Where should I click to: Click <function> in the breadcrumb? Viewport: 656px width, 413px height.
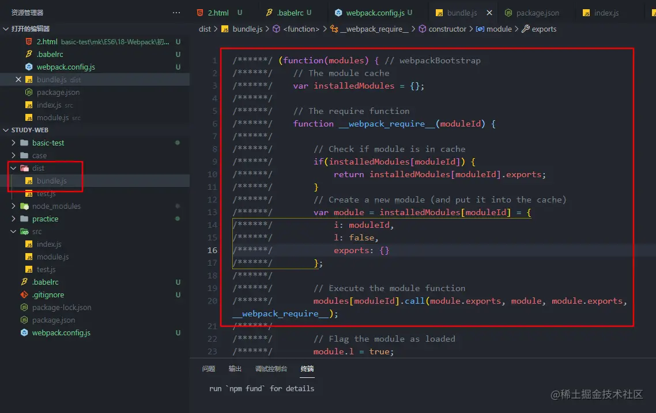pos(301,29)
